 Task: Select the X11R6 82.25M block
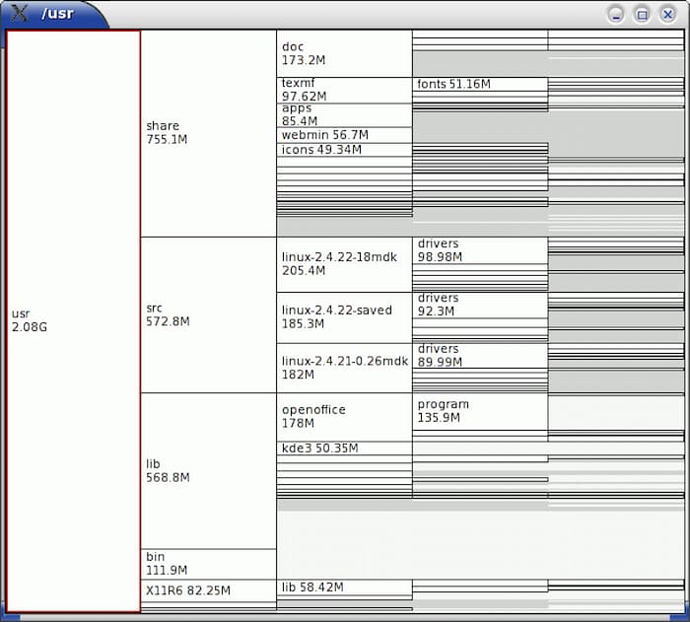[209, 590]
